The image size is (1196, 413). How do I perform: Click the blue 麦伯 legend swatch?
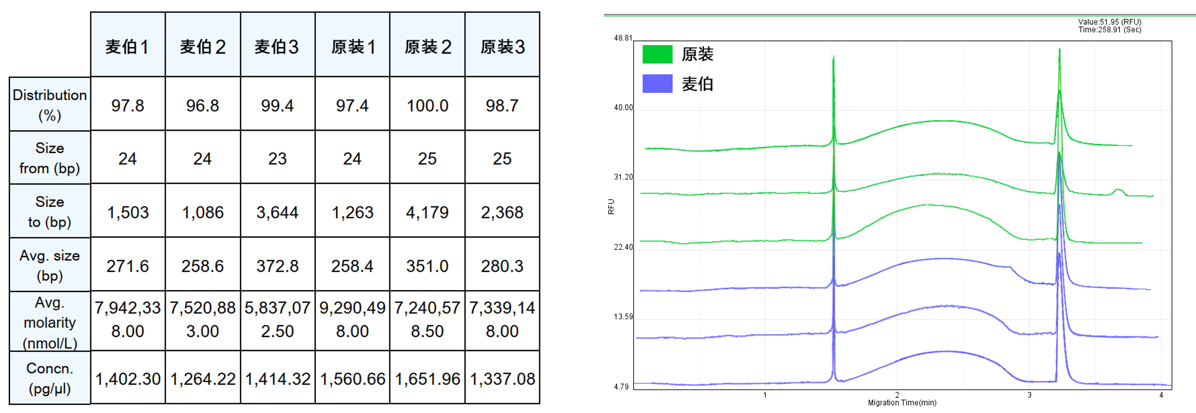657,84
